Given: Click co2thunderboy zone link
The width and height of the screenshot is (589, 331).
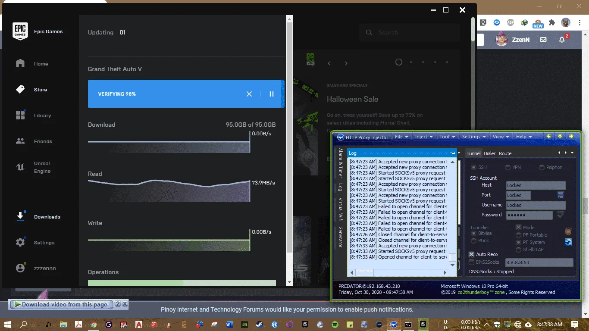Looking at the screenshot, I should 481,292.
